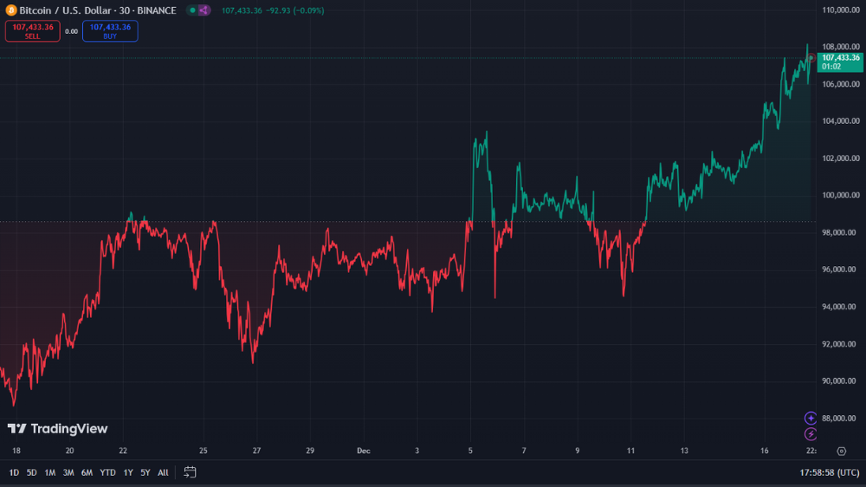Click the TradingView logo
Viewport: 866px width, 487px height.
(x=57, y=429)
